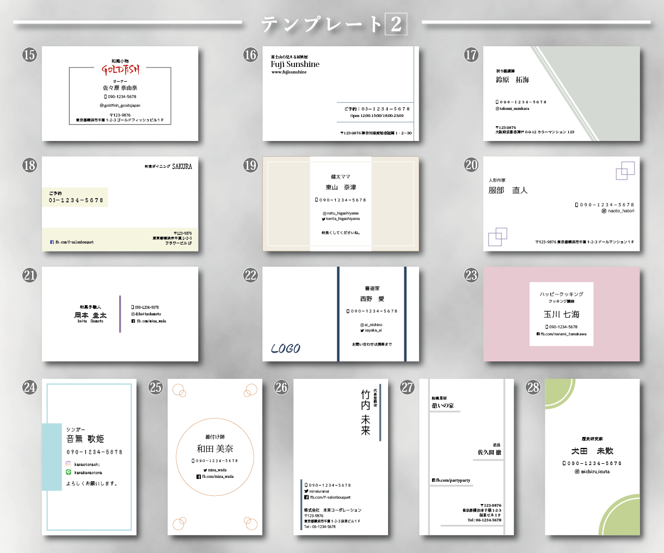Click the overlapping squares at card 20's top-right

click(x=625, y=170)
